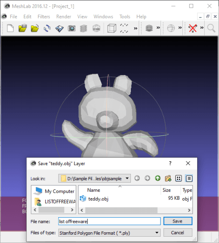
Task: Click the Reload mesh arrows icon
Action: coord(47,28)
